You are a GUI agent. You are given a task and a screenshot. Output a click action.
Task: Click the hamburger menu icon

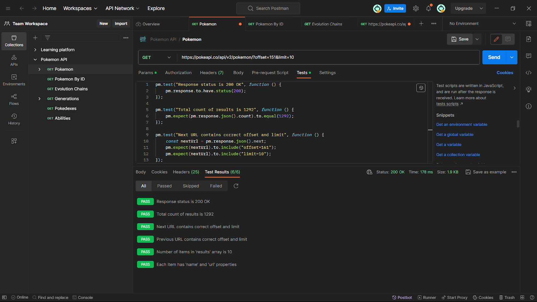click(8, 8)
